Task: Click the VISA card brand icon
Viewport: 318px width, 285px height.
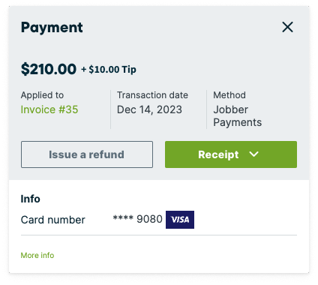Action: [x=180, y=220]
